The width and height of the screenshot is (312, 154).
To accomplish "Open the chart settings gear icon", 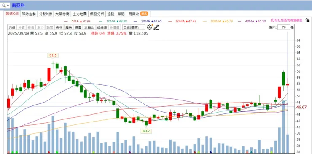I will point(149,27).
